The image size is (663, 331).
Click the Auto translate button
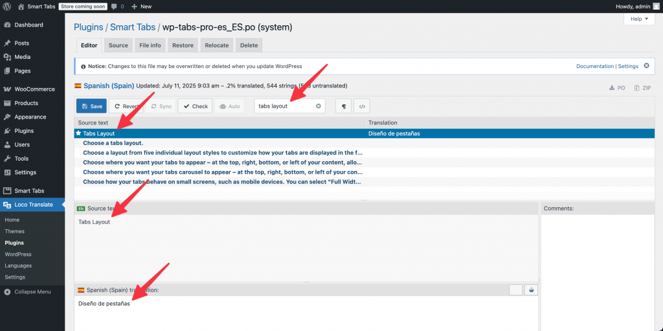229,106
